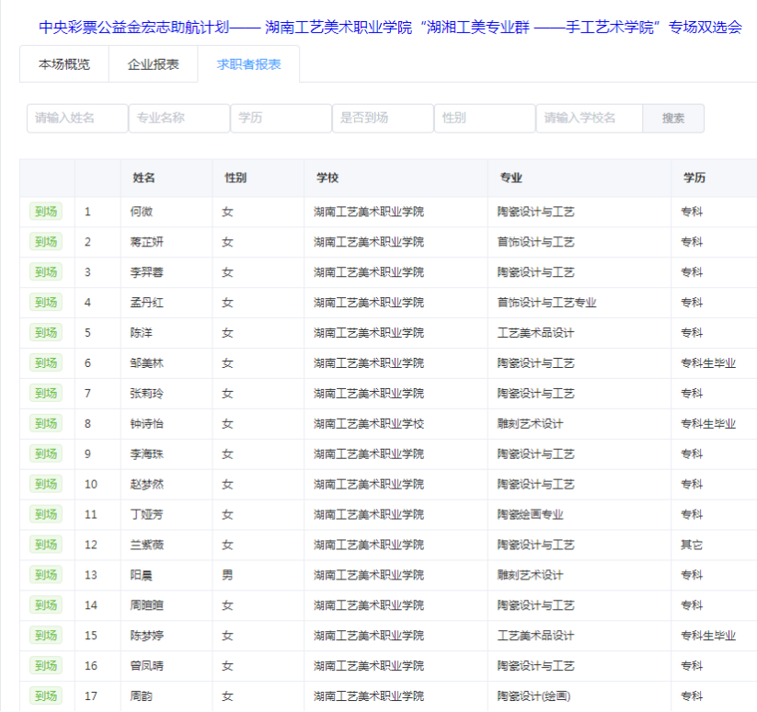
Task: Click the 学校 column header
Action: point(327,178)
